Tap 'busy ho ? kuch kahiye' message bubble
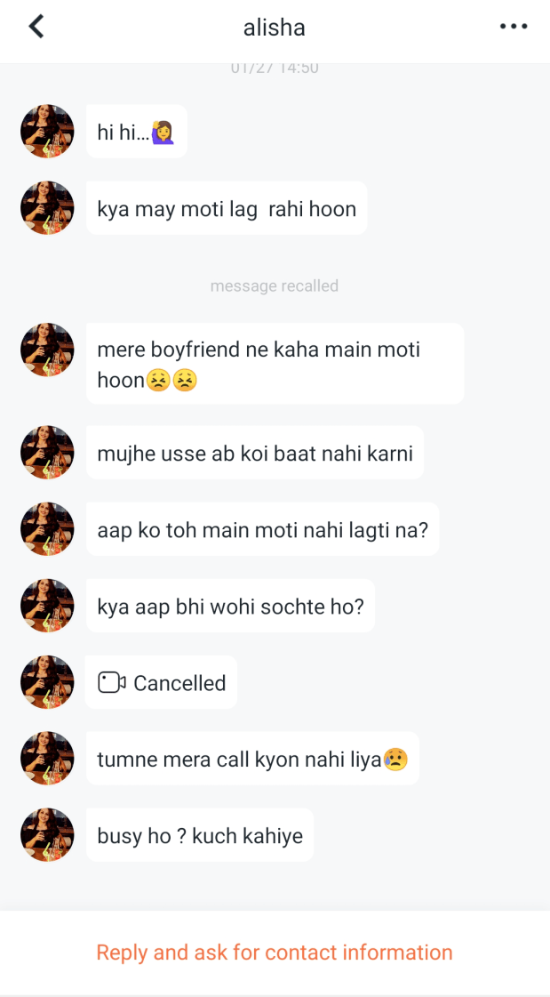550x997 pixels. (200, 836)
